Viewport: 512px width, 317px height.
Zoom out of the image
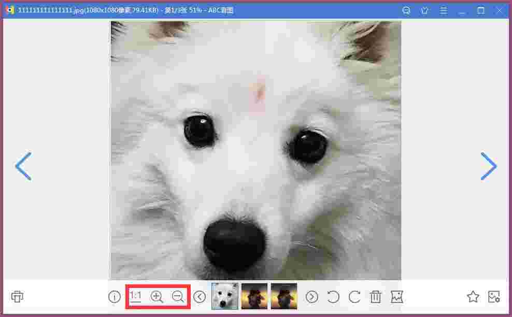coord(178,297)
